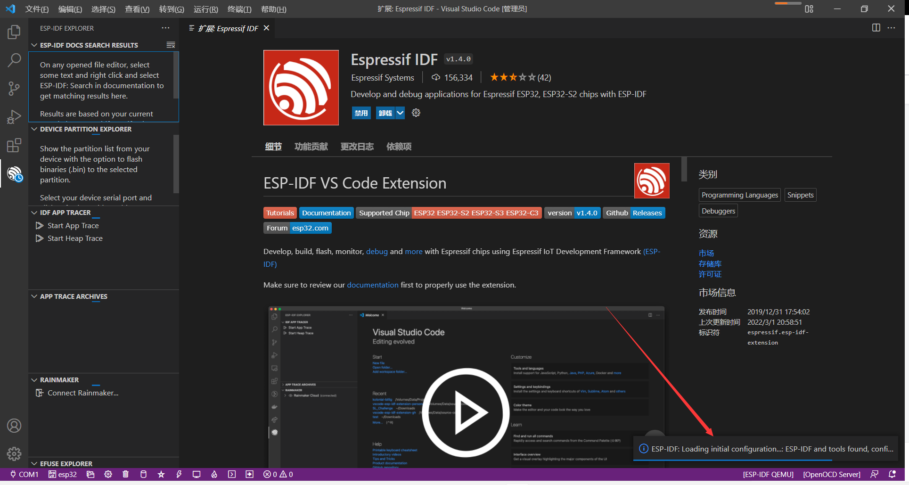Open the Espressif IDF activity bar icon
Viewport: 909px width, 485px height.
click(14, 173)
